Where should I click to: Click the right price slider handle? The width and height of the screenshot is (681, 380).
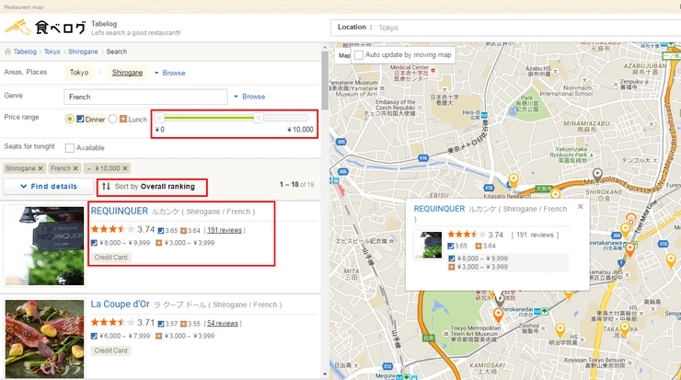click(259, 118)
